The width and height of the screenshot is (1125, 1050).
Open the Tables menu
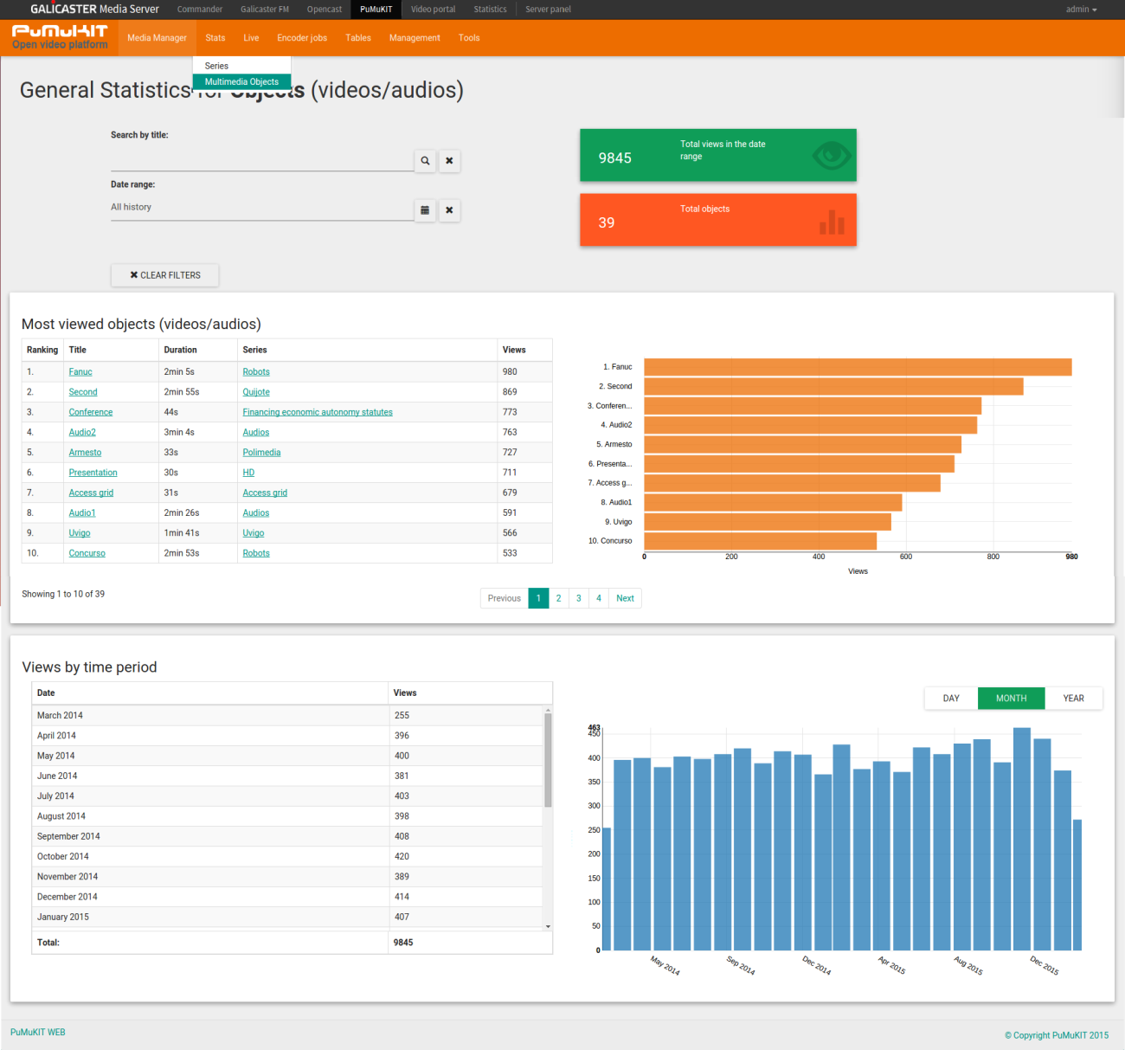(358, 38)
